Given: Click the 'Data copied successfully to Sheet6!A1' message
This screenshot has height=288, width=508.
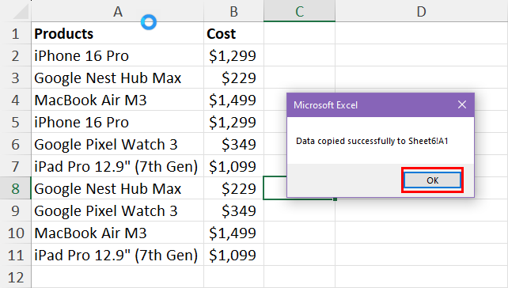Looking at the screenshot, I should [372, 141].
